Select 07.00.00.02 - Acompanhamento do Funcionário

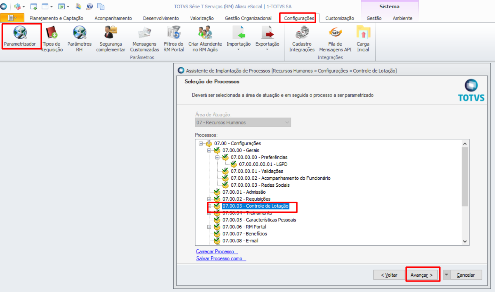point(280,178)
